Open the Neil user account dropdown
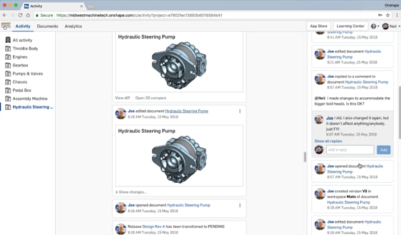 (x=391, y=26)
